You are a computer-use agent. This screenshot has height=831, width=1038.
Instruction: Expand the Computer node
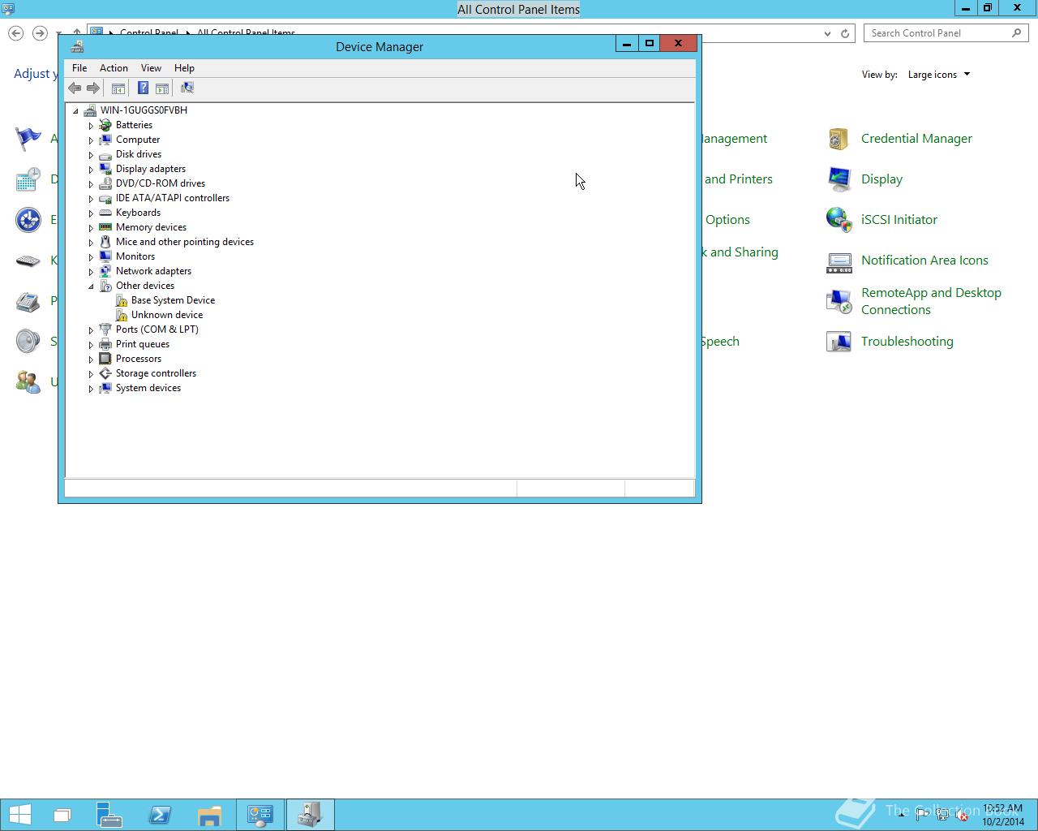[91, 140]
